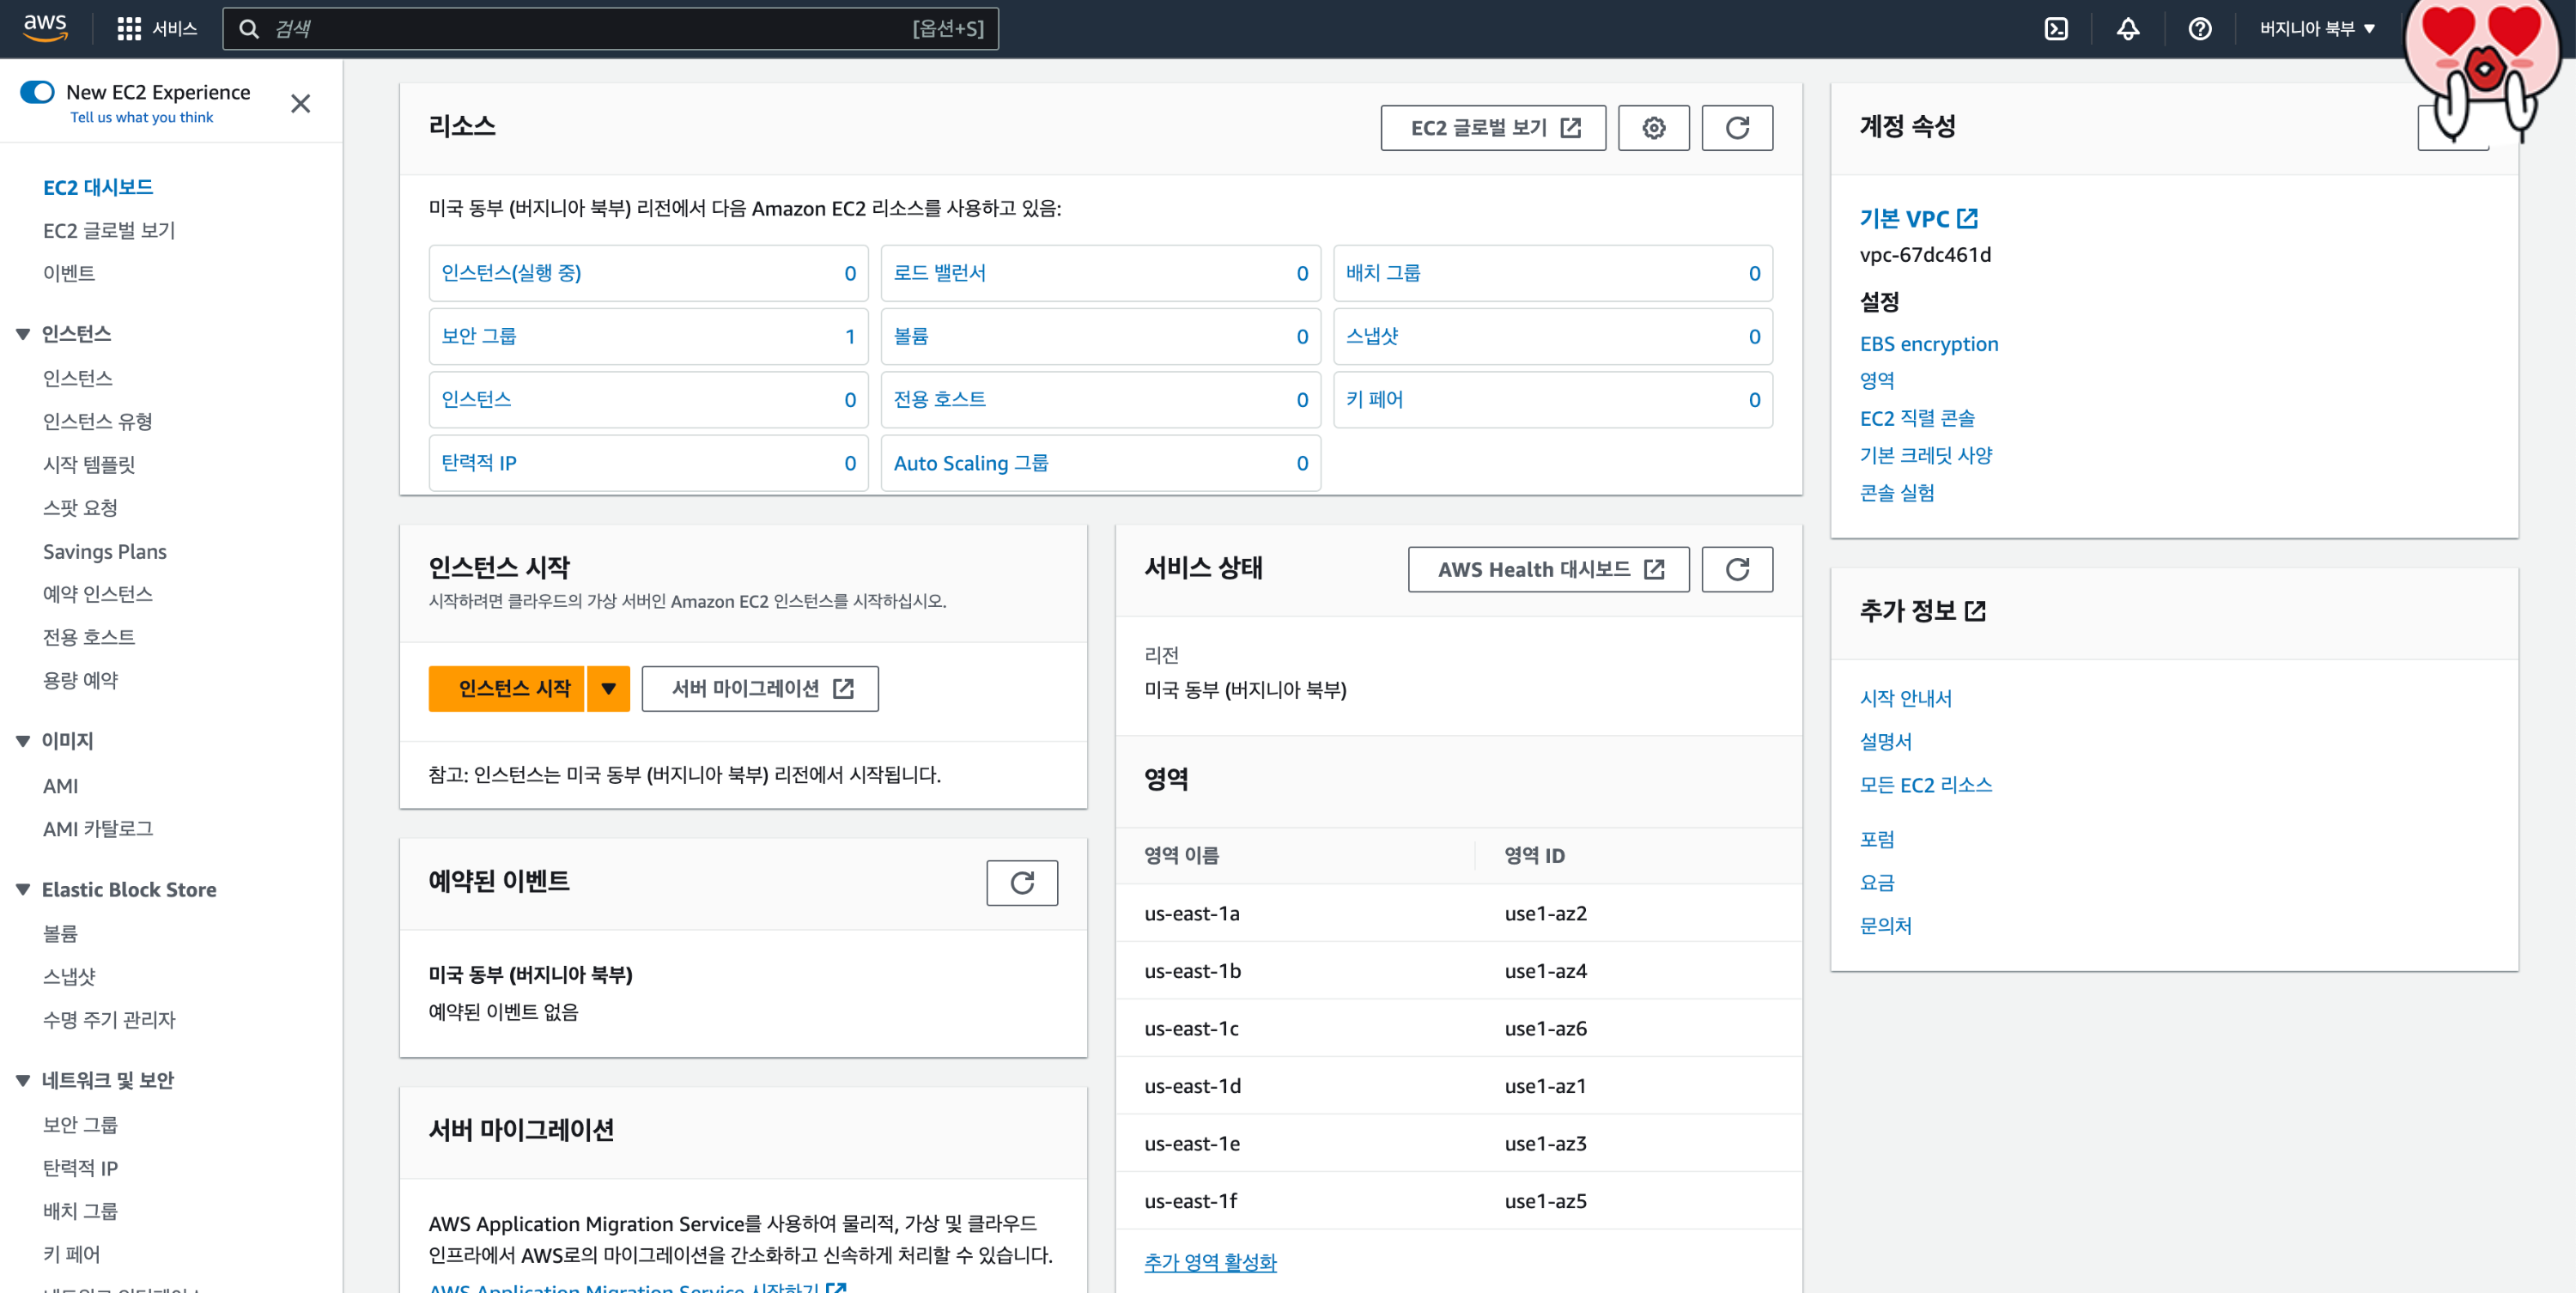Open the help question mark icon
The height and width of the screenshot is (1293, 2576).
click(x=2199, y=29)
